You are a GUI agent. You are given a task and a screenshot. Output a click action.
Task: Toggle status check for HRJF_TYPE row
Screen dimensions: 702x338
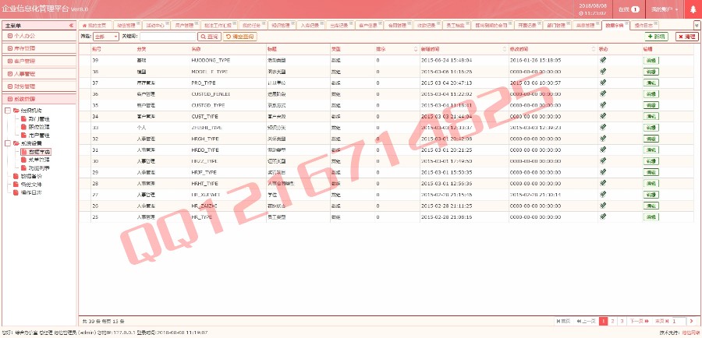click(603, 172)
